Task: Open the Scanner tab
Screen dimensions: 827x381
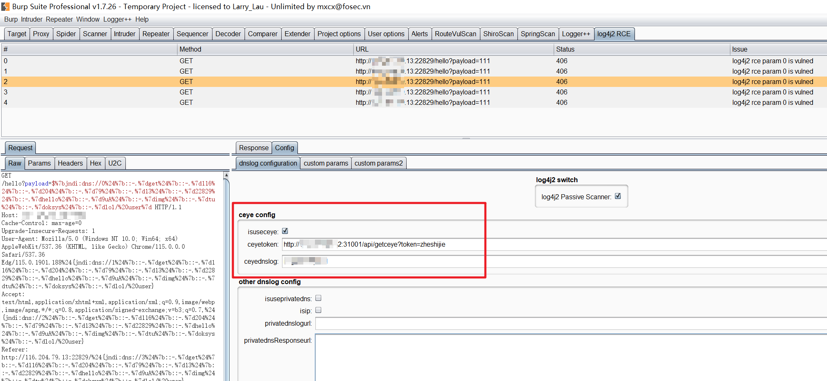Action: (x=95, y=34)
